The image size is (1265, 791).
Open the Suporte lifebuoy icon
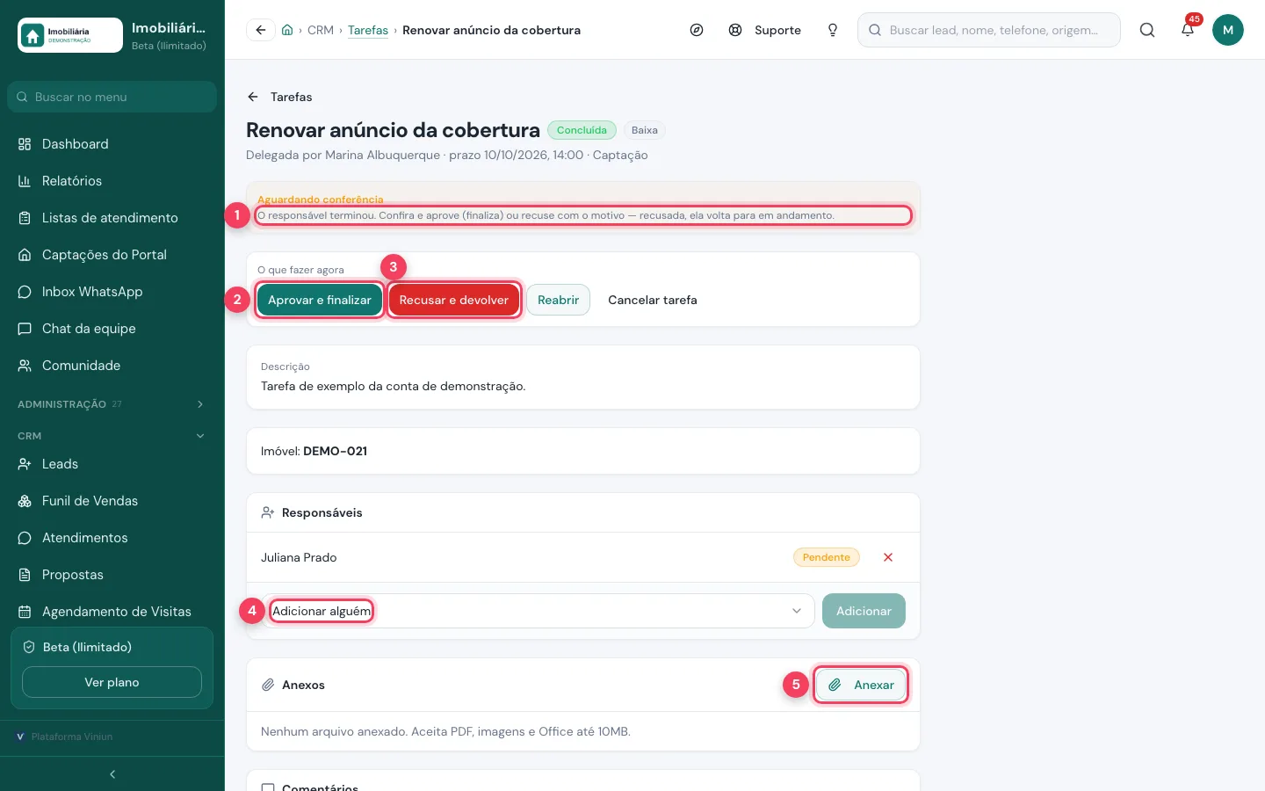tap(735, 30)
